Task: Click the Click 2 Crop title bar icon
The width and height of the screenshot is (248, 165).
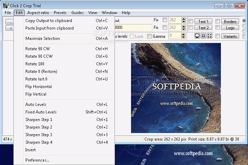Action: click(x=6, y=6)
